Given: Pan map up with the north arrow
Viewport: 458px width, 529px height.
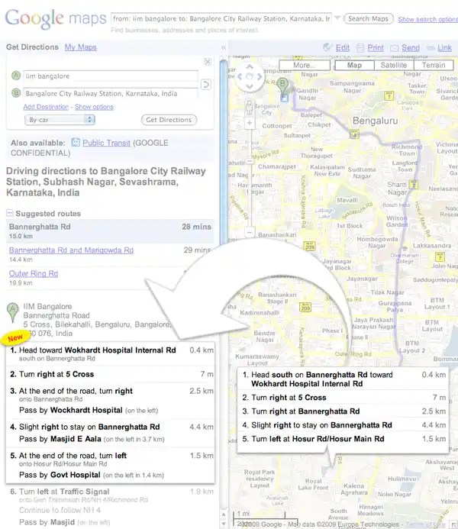Looking at the screenshot, I should pos(250,67).
